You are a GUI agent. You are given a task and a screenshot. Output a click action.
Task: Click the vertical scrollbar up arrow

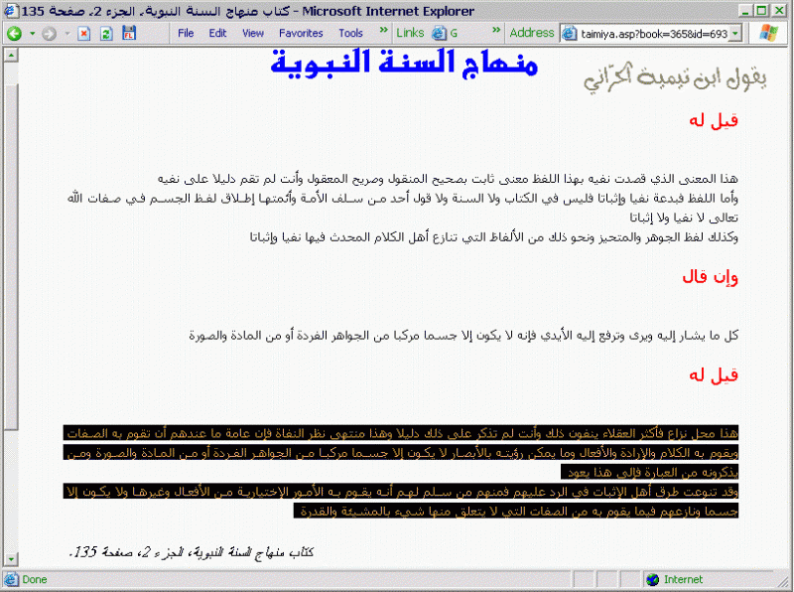coord(11,55)
